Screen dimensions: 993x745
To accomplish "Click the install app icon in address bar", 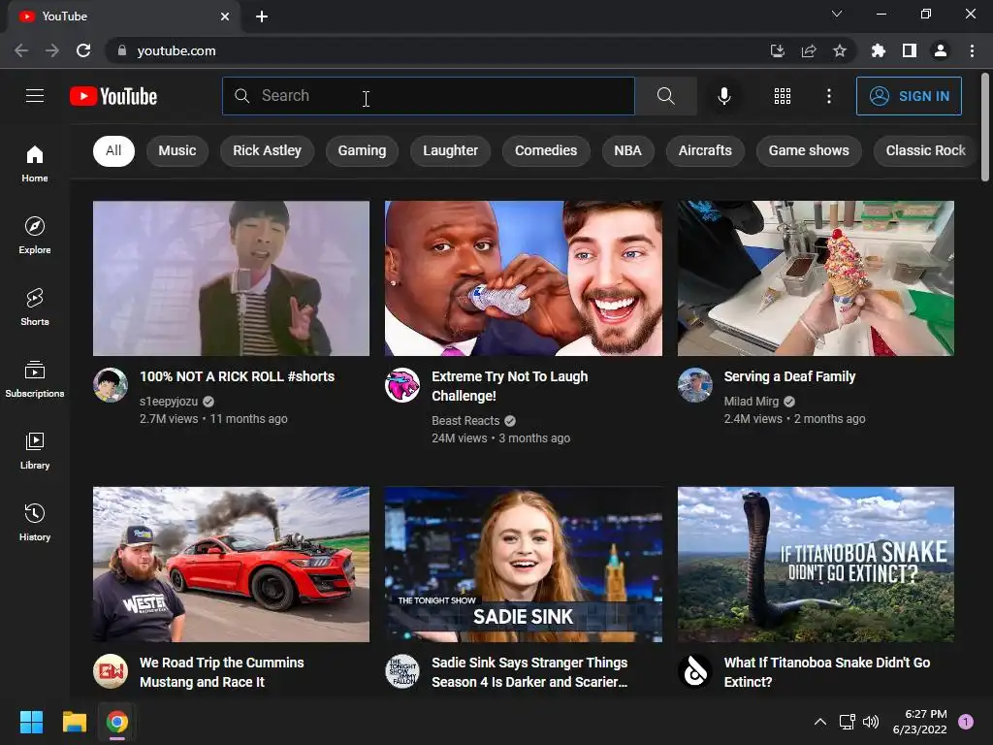I will 777,50.
